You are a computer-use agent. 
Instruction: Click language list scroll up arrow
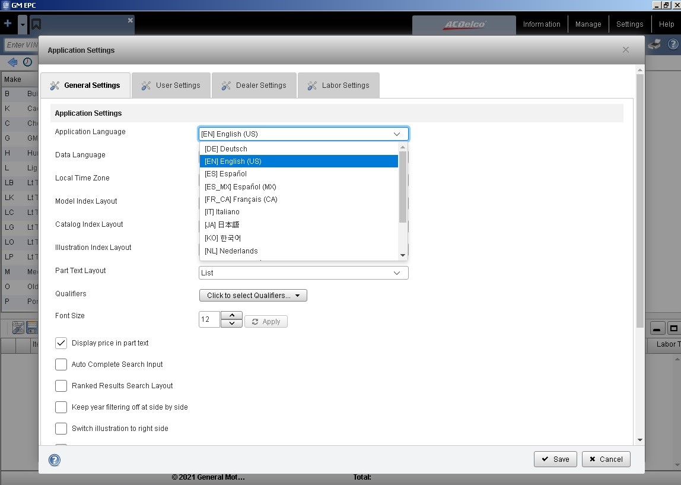point(403,148)
